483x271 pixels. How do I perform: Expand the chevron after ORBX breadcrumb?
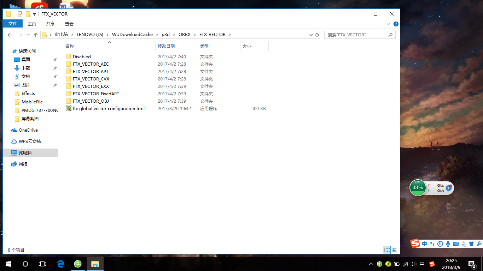coord(195,35)
